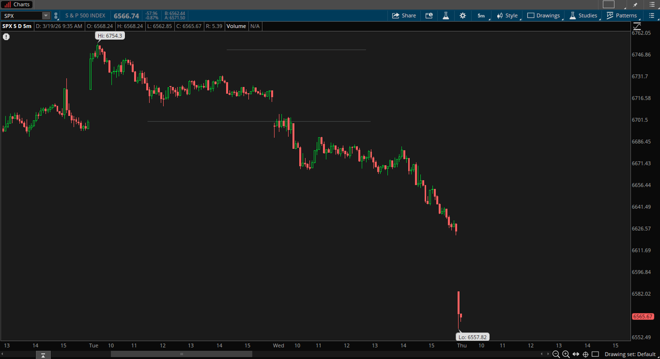Viewport: 660px width, 359px height.
Task: Click the flask icon next to settings
Action: pyautogui.click(x=446, y=16)
